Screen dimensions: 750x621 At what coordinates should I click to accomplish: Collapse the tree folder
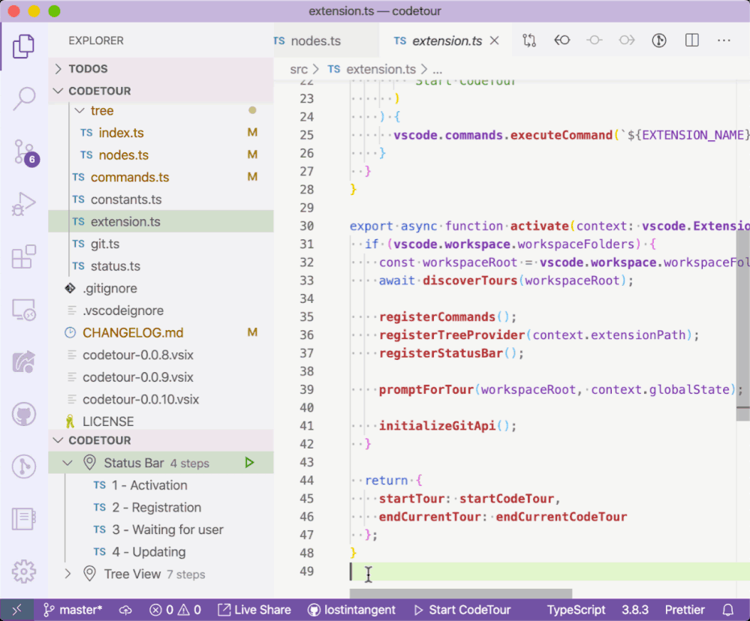tap(161, 110)
